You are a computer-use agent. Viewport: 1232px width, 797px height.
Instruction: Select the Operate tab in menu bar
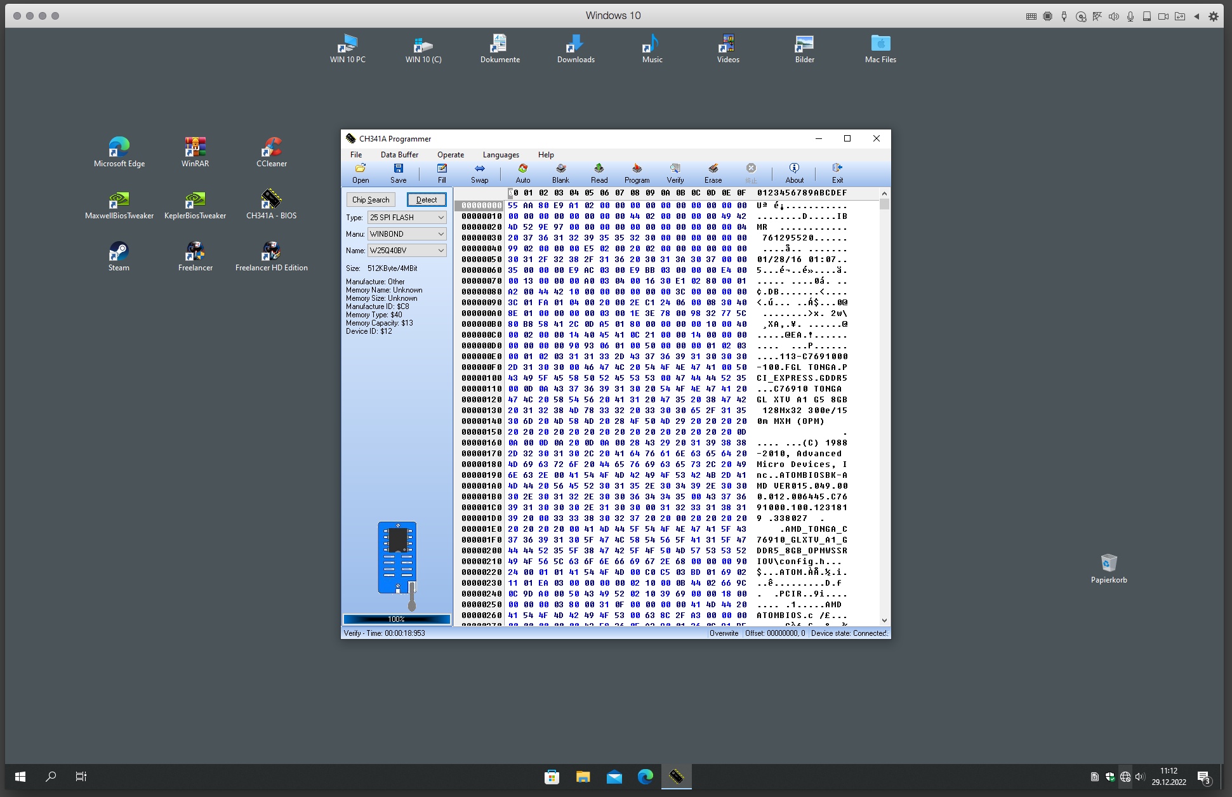click(x=450, y=154)
